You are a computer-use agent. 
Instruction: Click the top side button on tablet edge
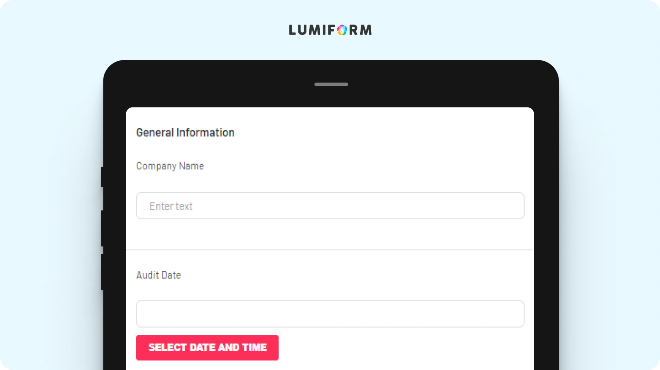pyautogui.click(x=102, y=177)
